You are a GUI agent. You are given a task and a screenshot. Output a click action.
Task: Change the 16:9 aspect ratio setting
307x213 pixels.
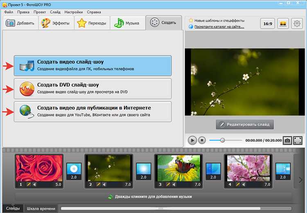[268, 24]
